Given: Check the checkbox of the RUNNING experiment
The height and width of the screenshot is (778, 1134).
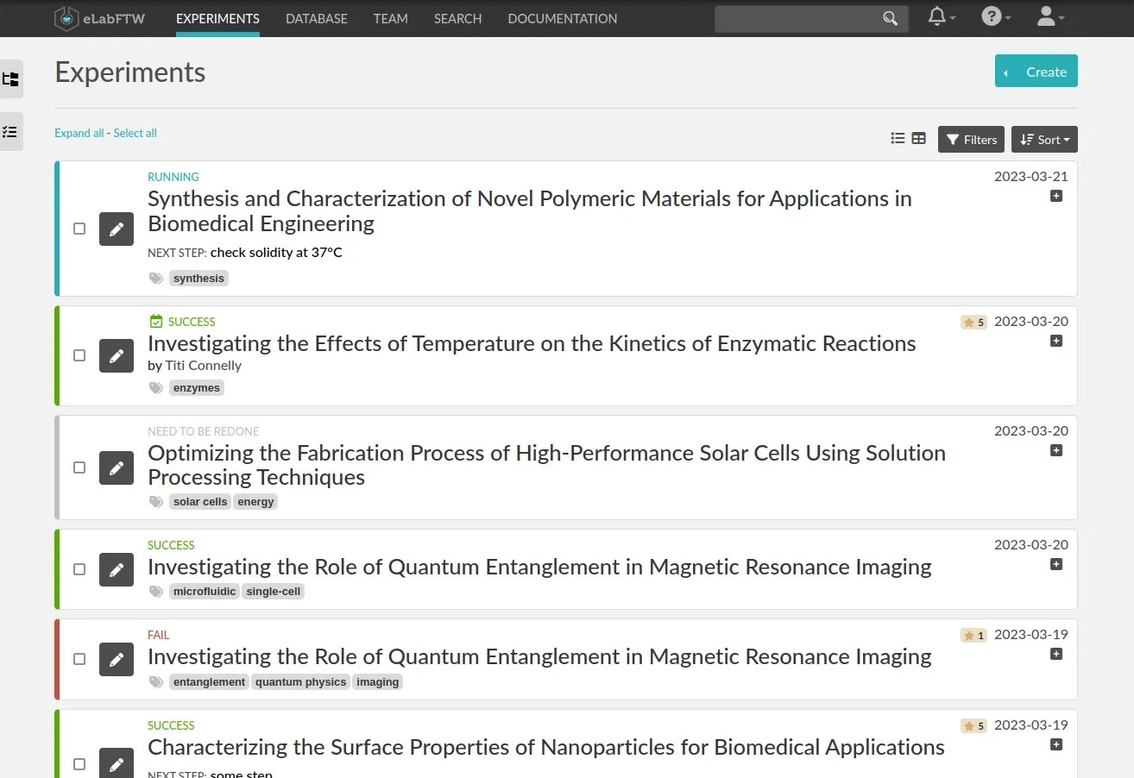Looking at the screenshot, I should (x=79, y=228).
